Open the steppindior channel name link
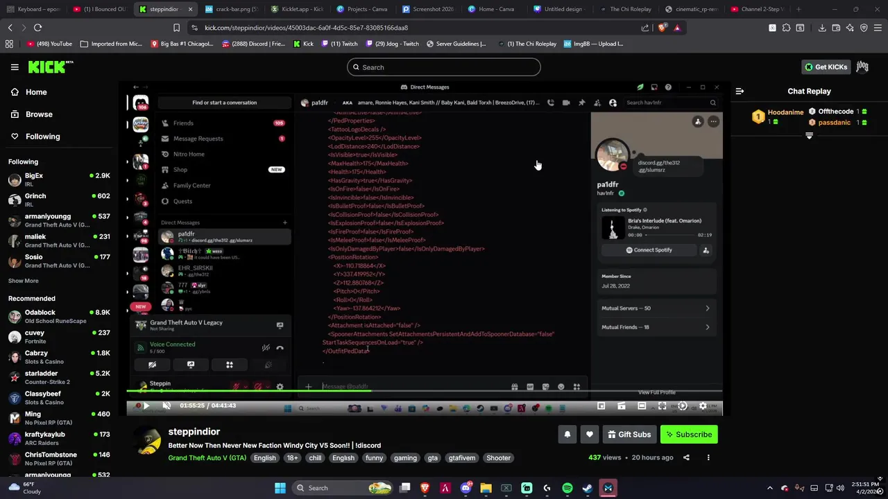Viewport: 888px width, 499px height. pyautogui.click(x=194, y=431)
